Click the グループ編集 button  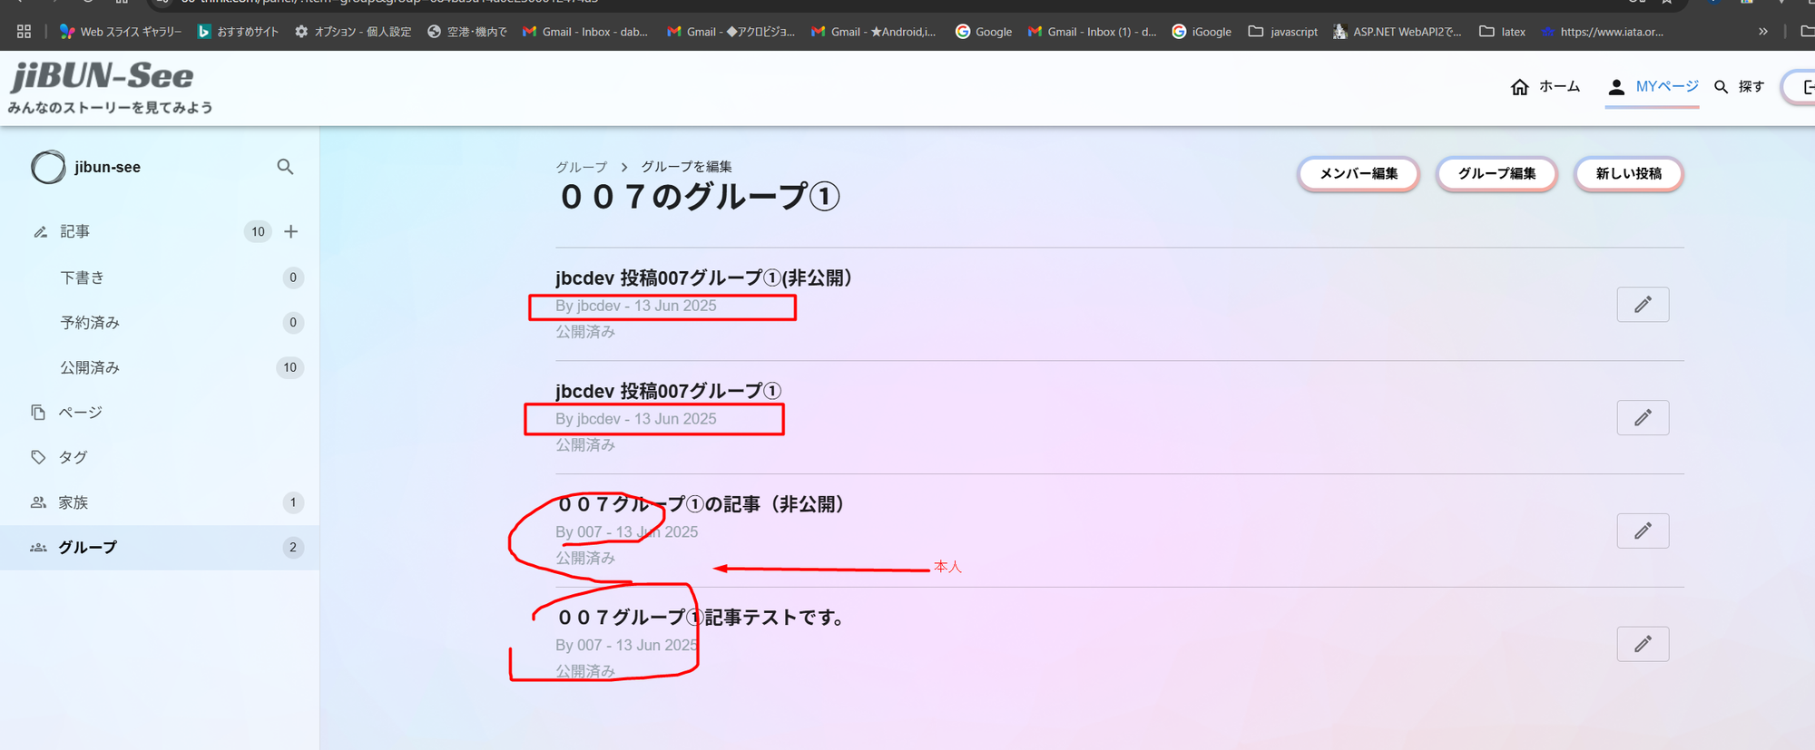tap(1496, 174)
